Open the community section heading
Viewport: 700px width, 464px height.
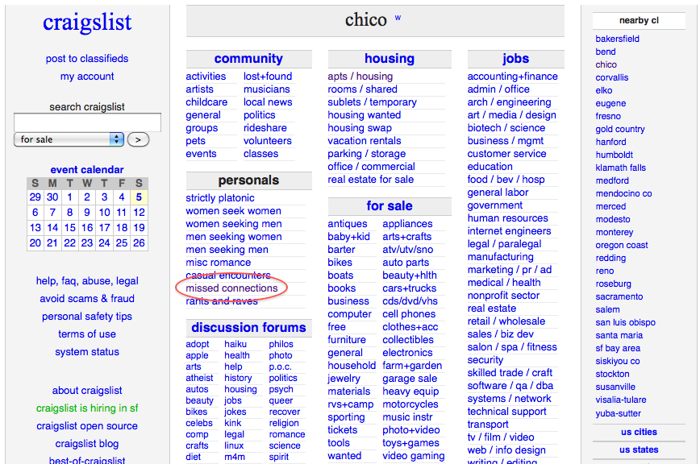(248, 58)
